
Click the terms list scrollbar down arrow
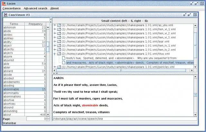point(48,115)
